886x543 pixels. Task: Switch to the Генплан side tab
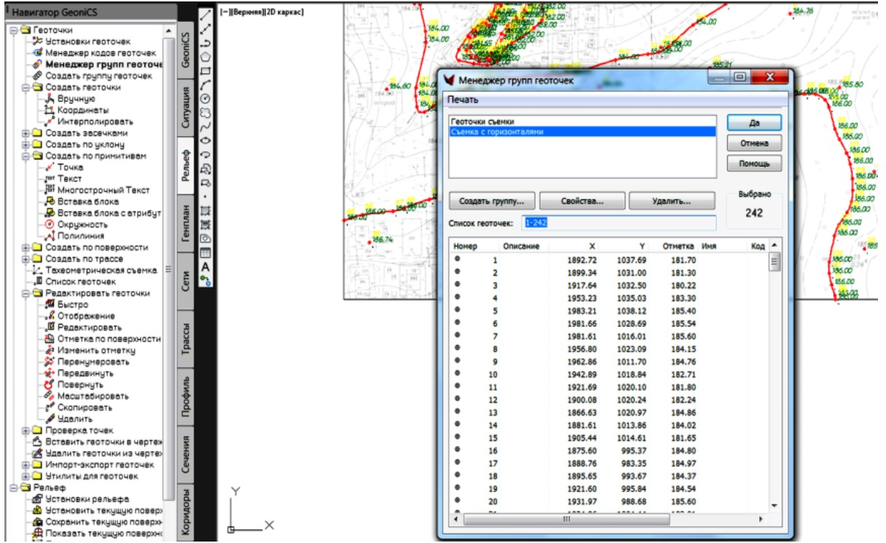point(187,225)
